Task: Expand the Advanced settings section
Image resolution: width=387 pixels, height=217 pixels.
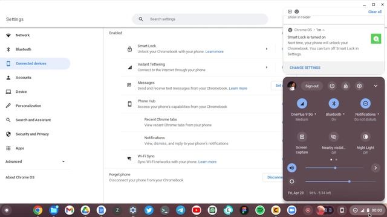Action: pyautogui.click(x=35, y=162)
